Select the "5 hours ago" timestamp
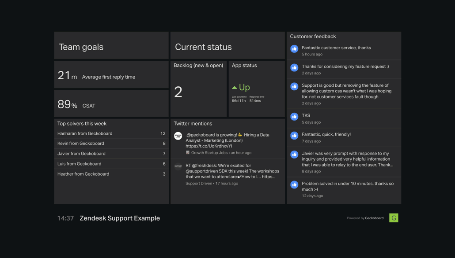This screenshot has width=455, height=258. [312, 54]
